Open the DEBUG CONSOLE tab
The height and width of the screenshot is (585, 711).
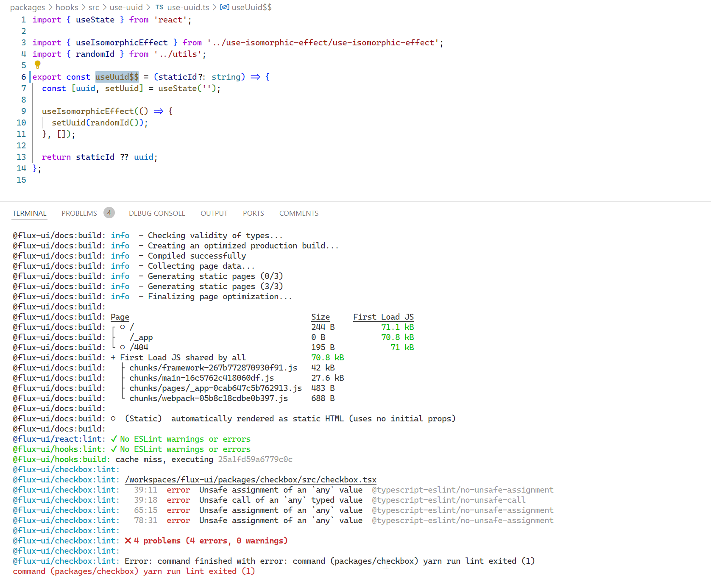tap(157, 213)
